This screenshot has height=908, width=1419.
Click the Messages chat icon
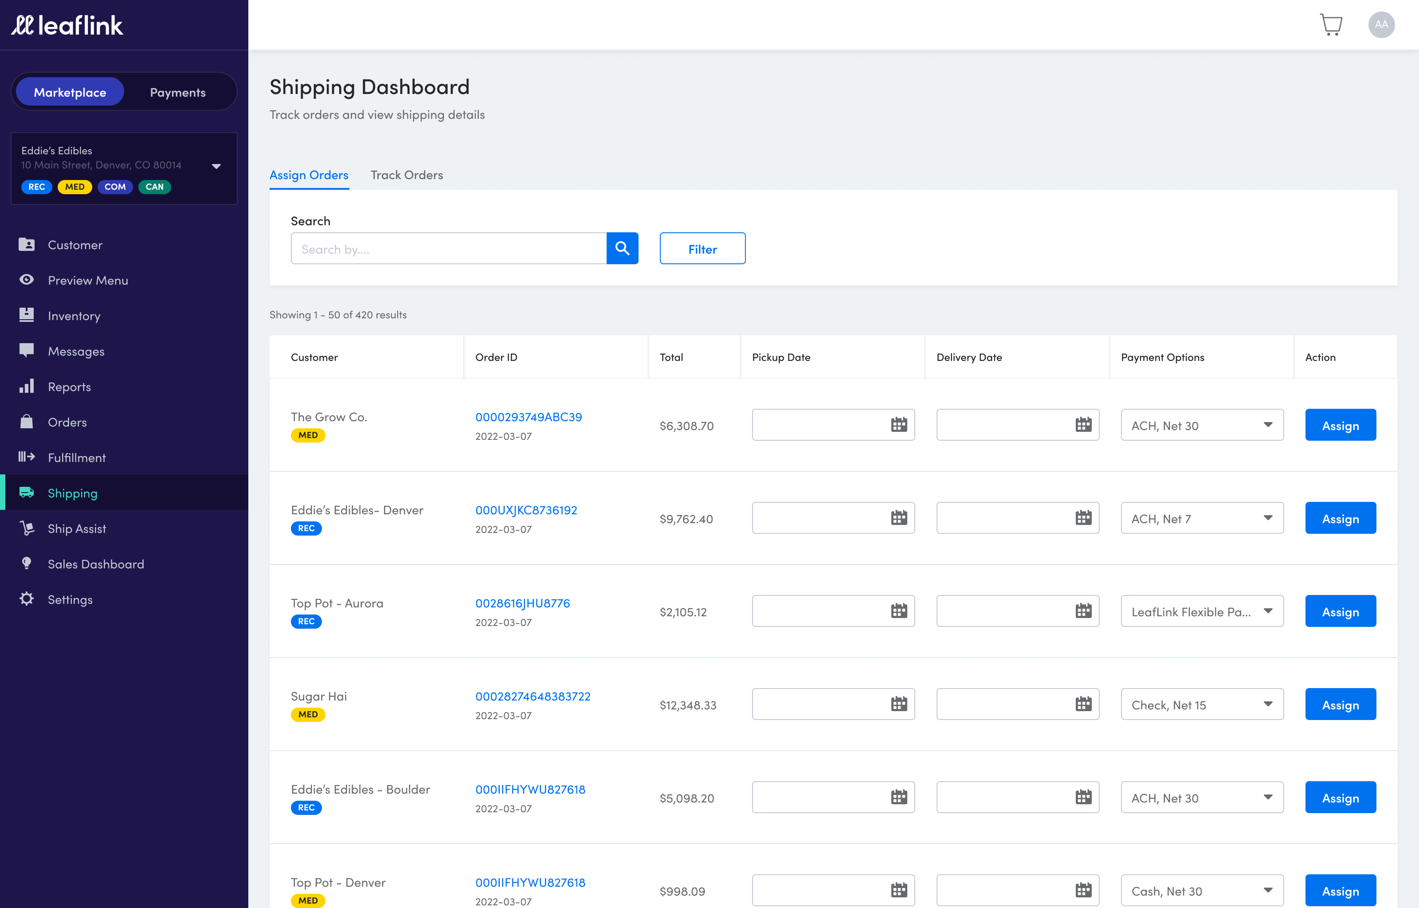pos(27,350)
